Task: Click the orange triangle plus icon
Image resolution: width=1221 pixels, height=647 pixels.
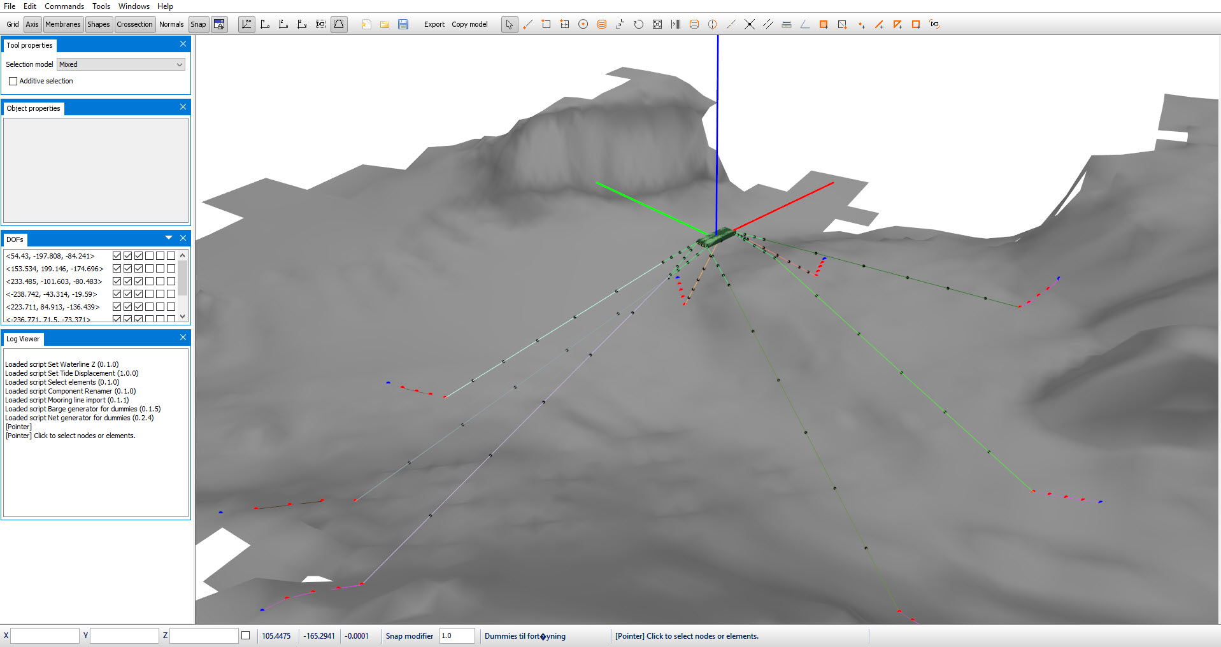Action: point(897,24)
